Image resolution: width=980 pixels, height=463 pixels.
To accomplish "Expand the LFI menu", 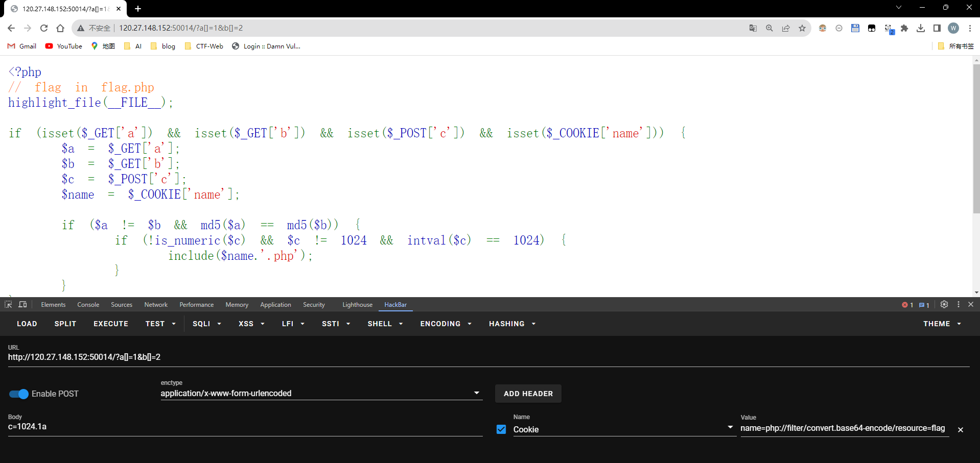I will click(x=293, y=324).
